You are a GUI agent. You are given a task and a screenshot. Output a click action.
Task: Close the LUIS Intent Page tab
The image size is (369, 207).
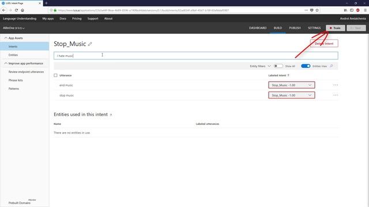point(40,3)
